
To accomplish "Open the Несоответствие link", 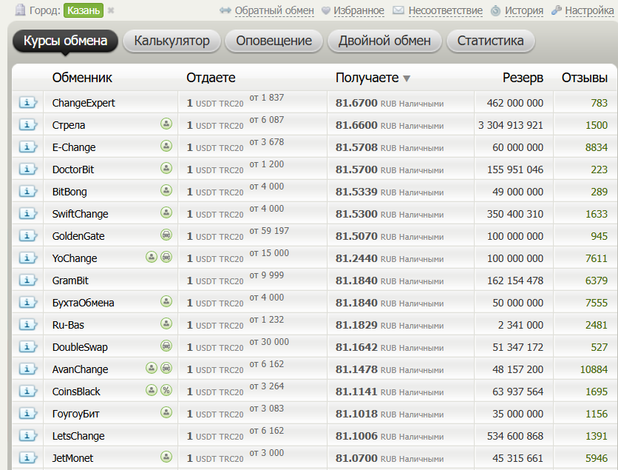I will click(445, 10).
